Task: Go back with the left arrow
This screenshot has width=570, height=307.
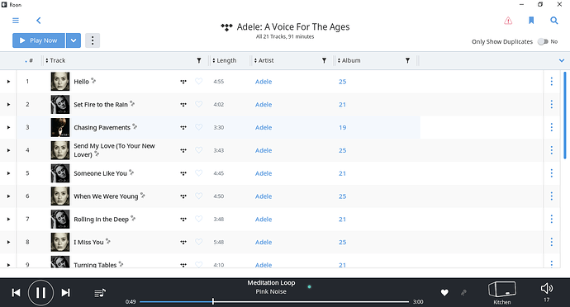Action: (39, 21)
